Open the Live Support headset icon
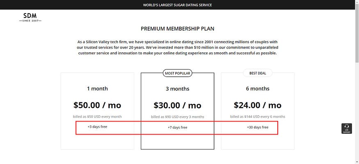This screenshot has height=164, width=359. 346,128
